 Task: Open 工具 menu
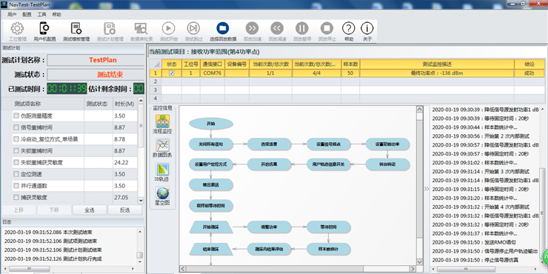pos(41,15)
